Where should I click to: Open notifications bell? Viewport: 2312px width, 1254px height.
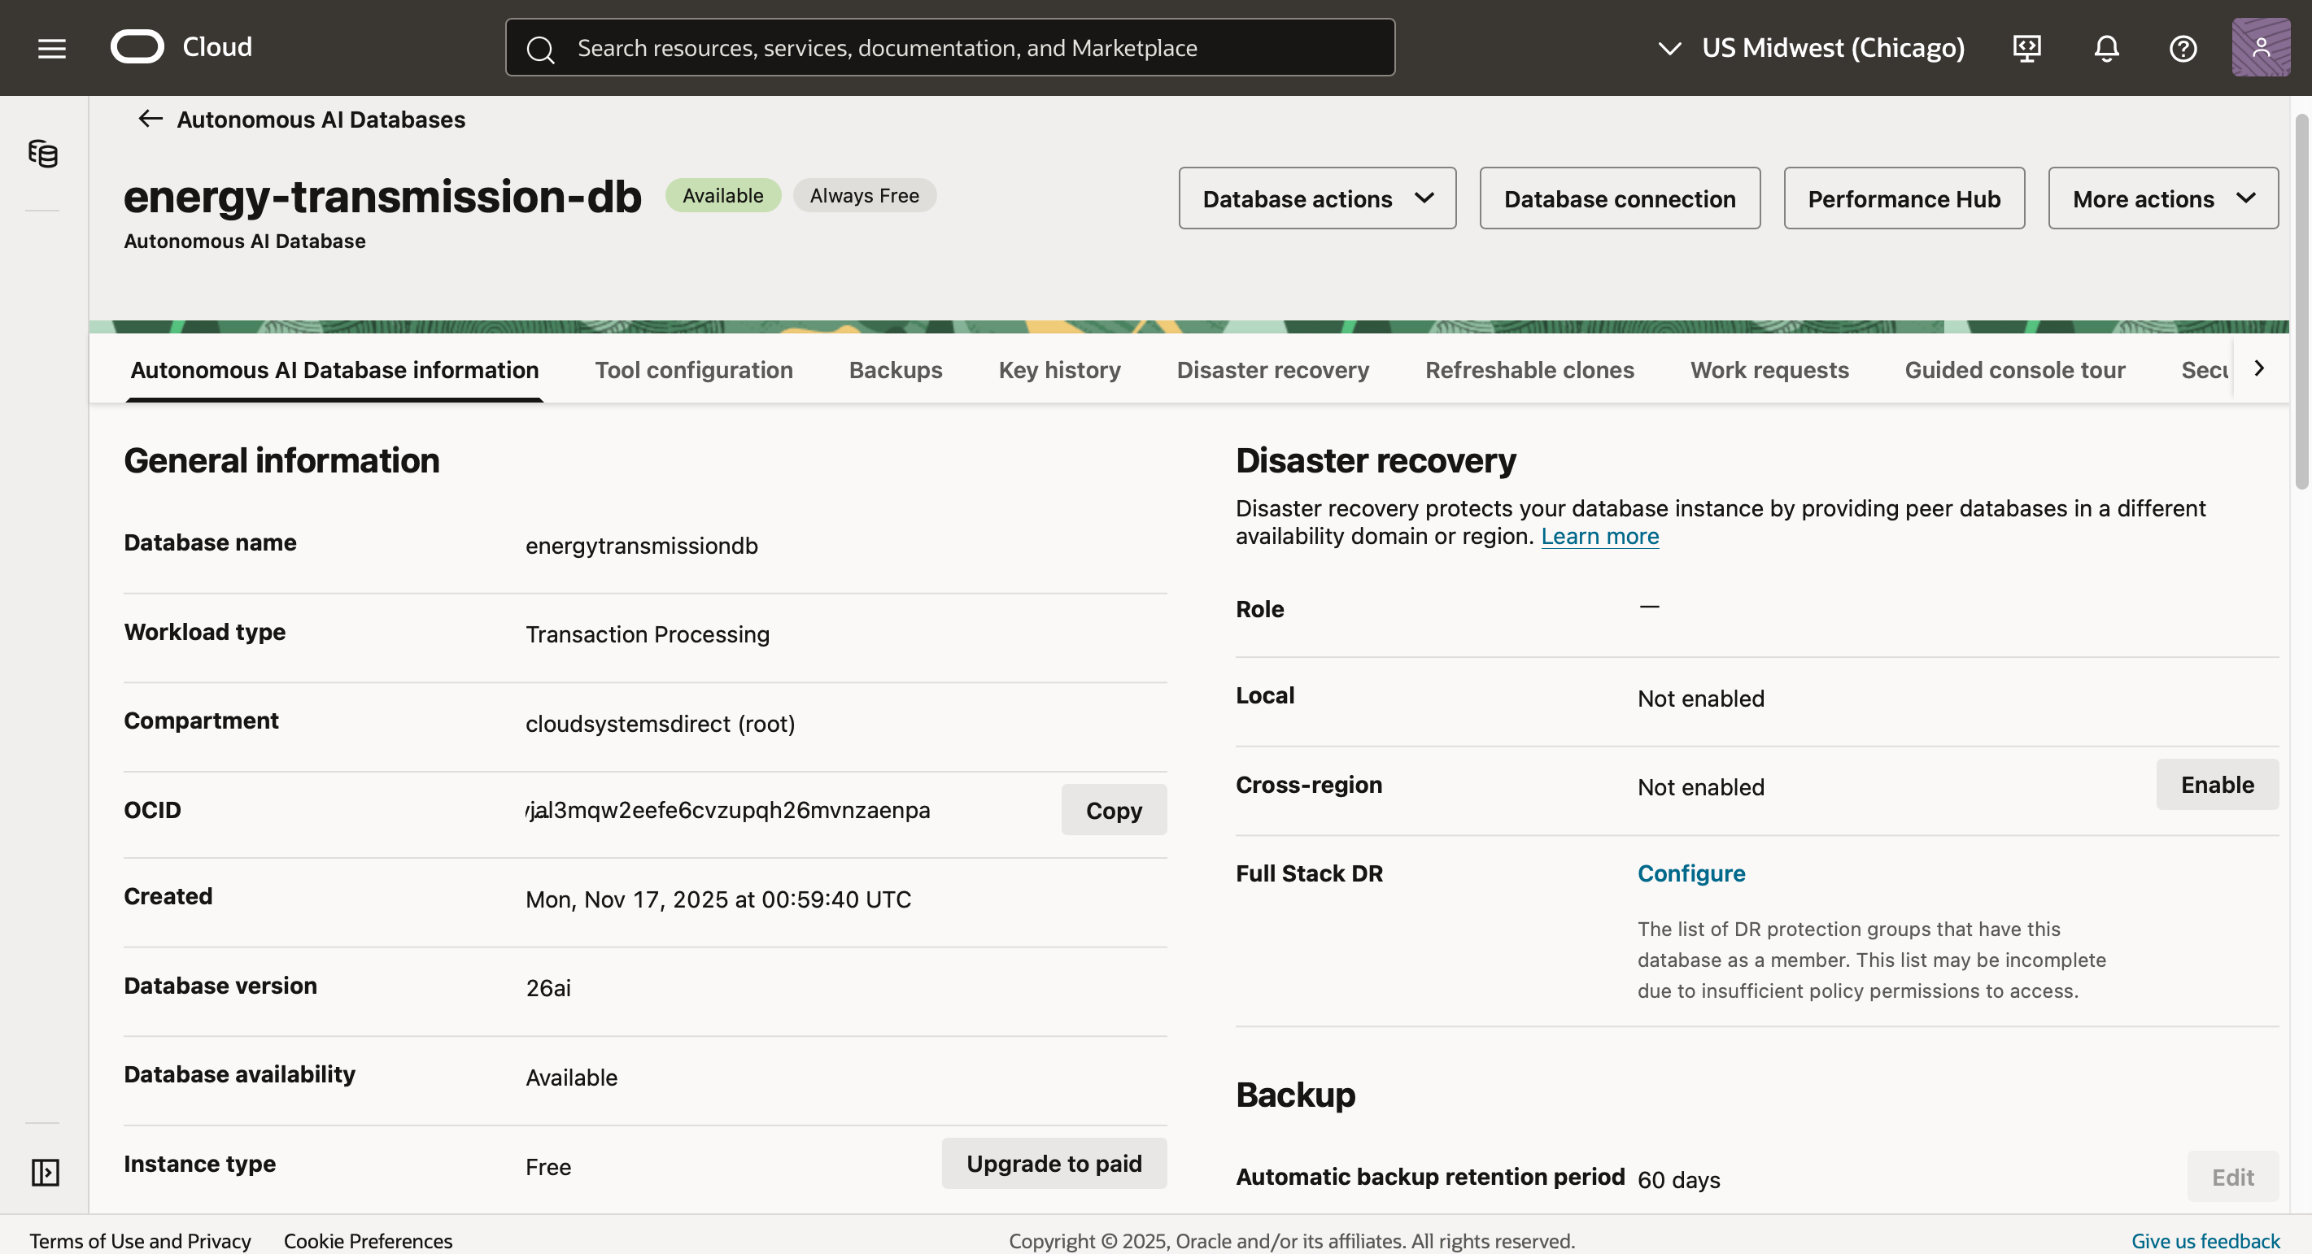2105,47
